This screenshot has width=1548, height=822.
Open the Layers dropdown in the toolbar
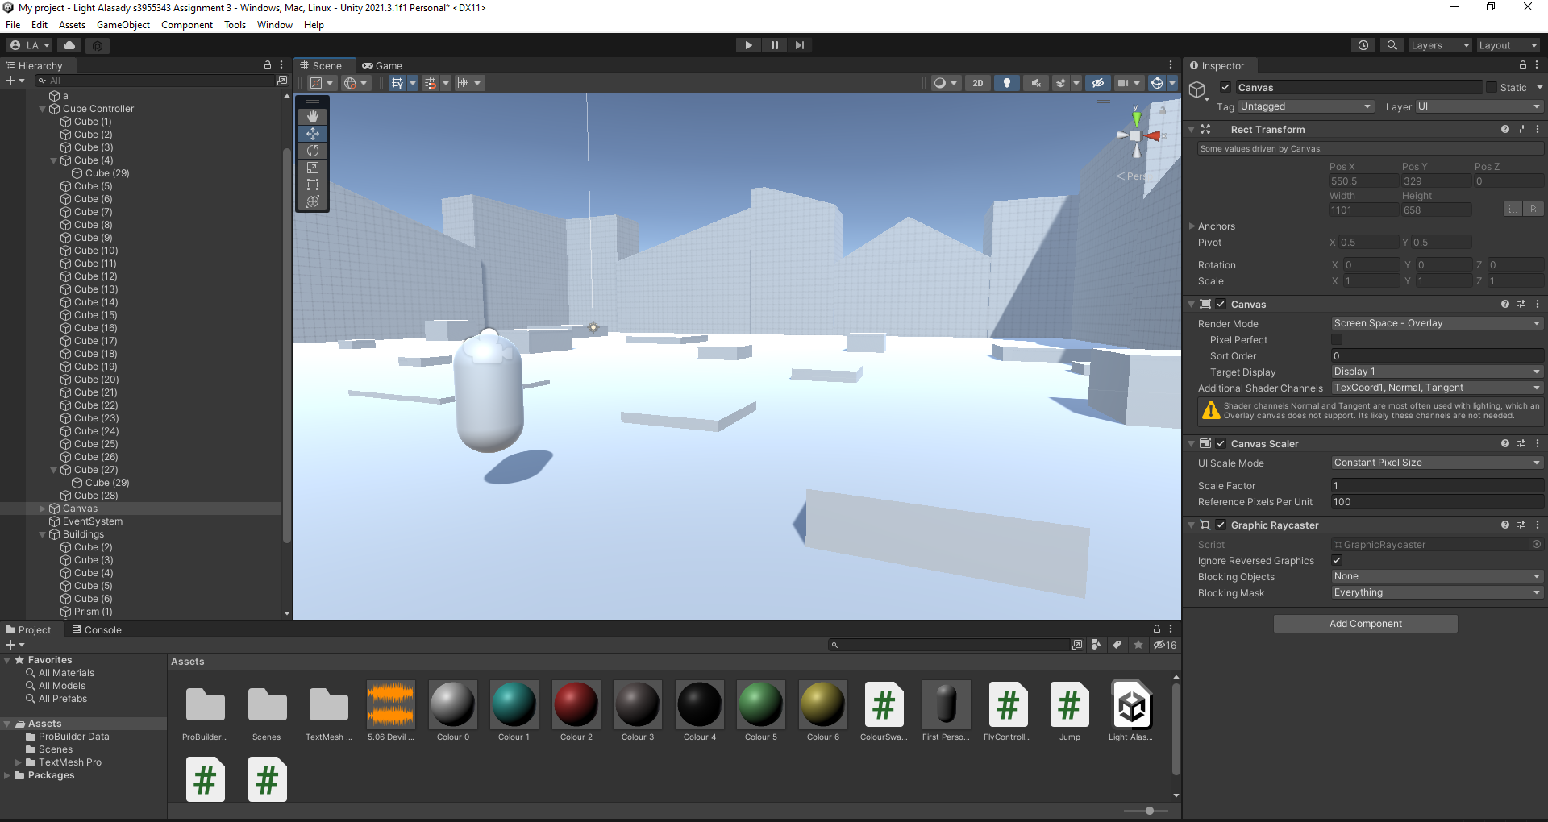pos(1440,44)
